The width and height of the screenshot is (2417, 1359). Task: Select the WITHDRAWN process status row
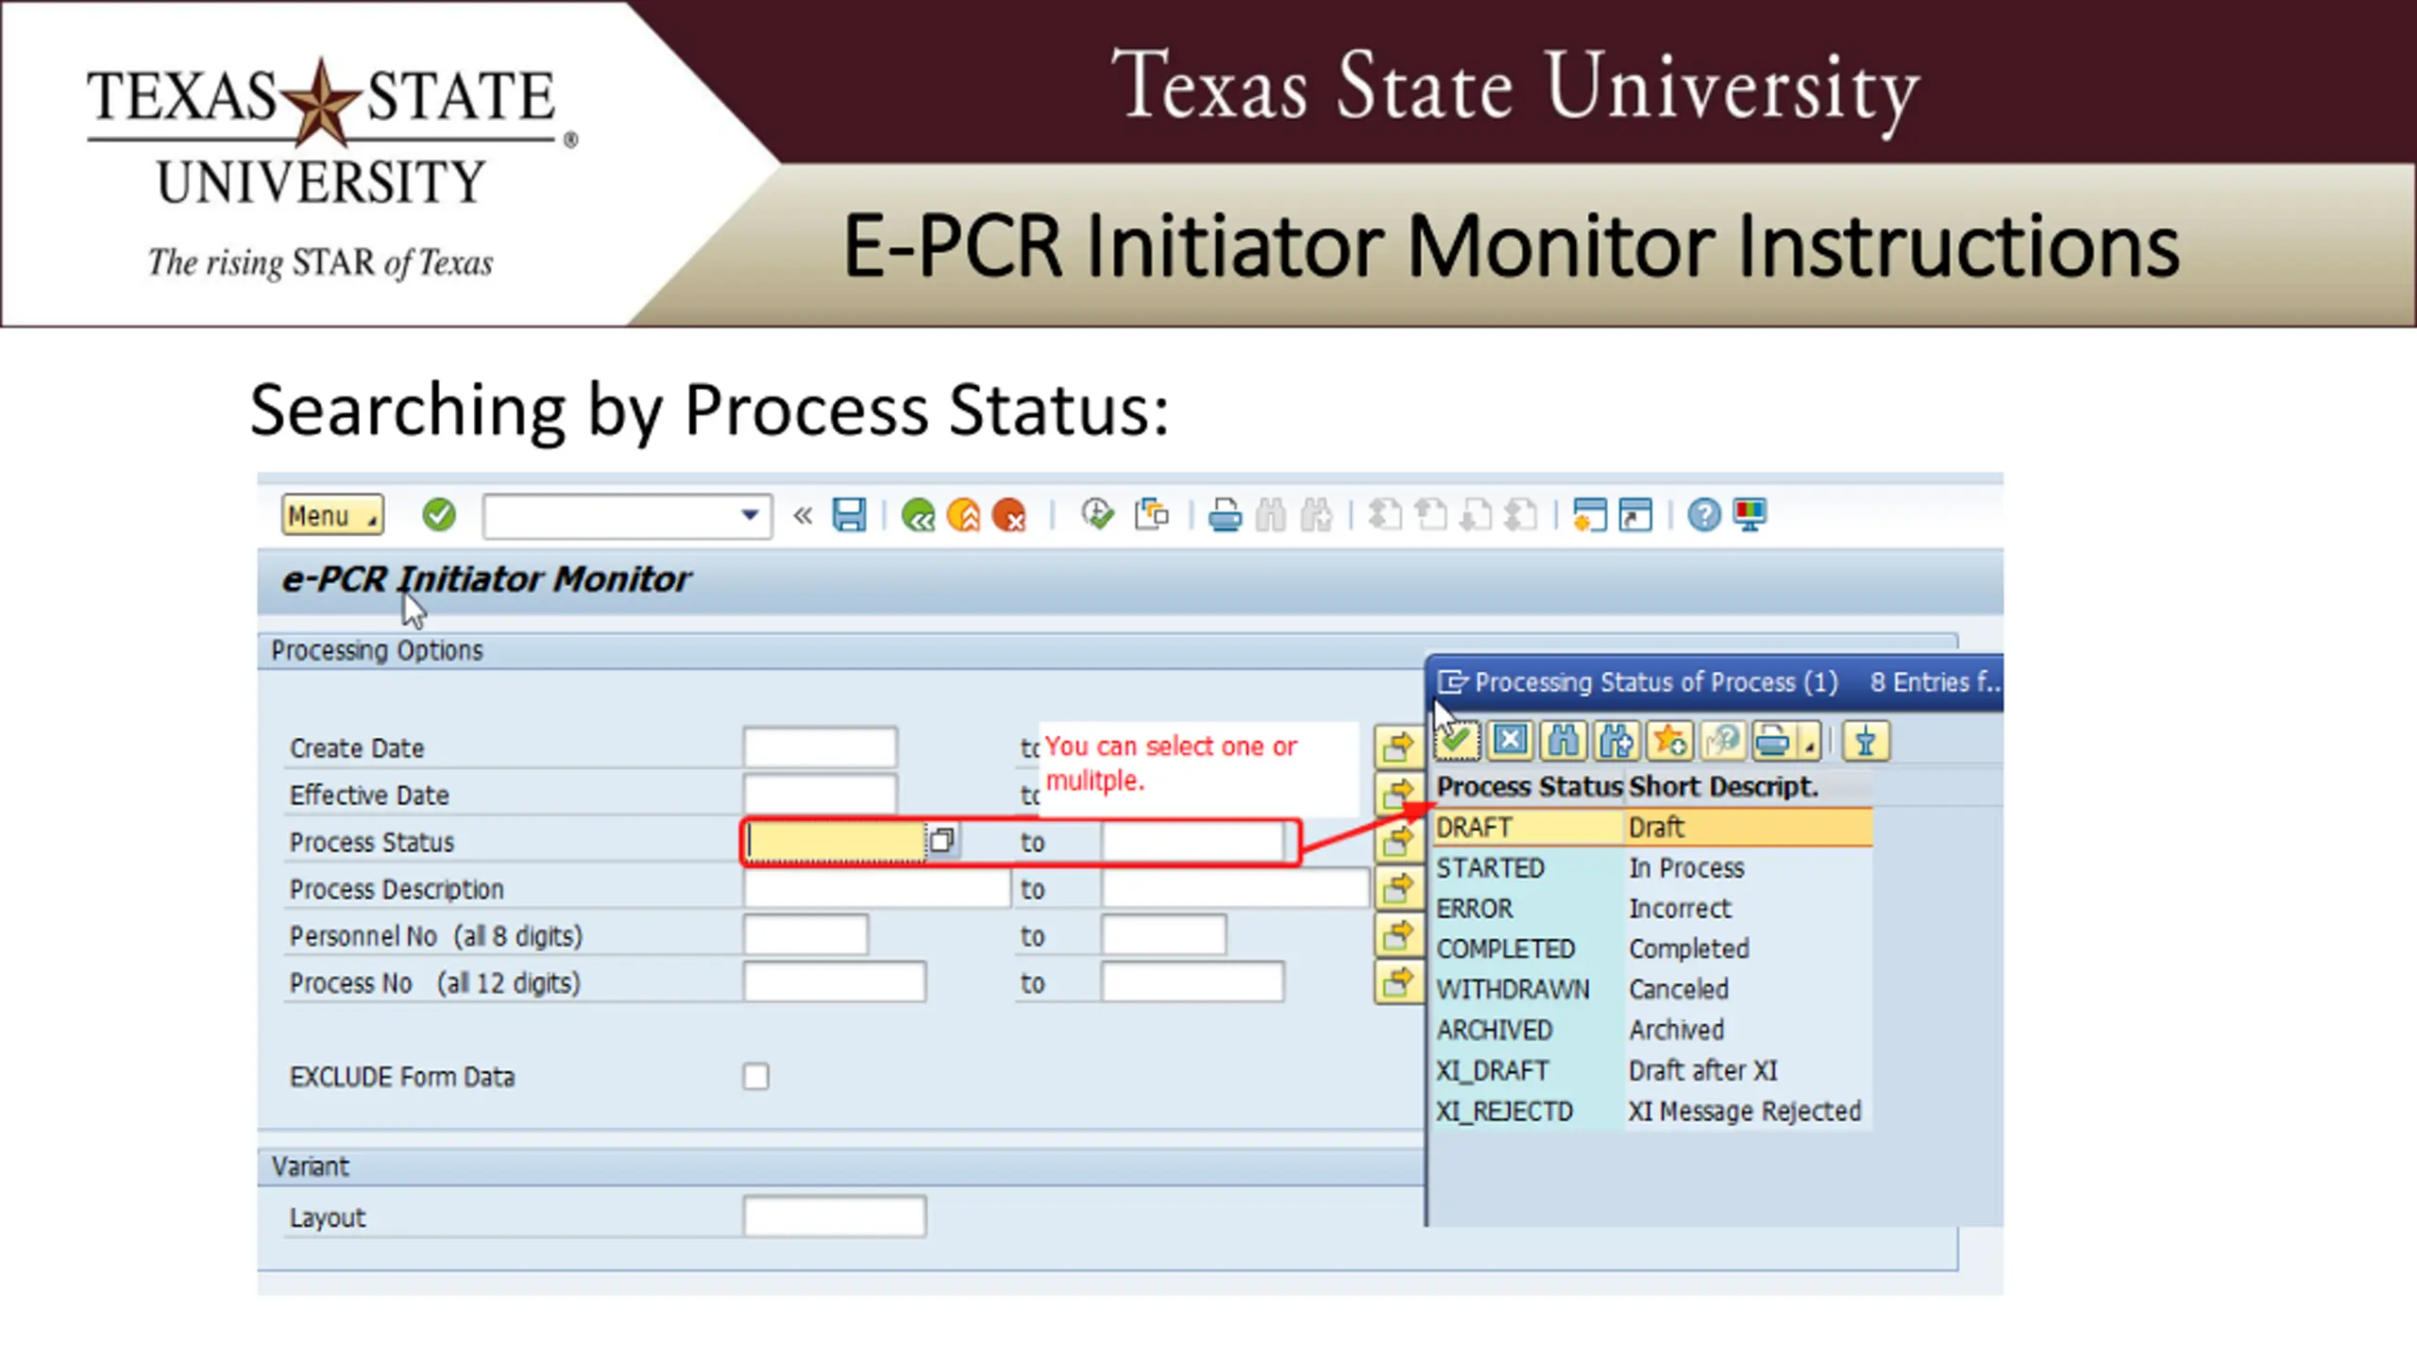(x=1652, y=989)
